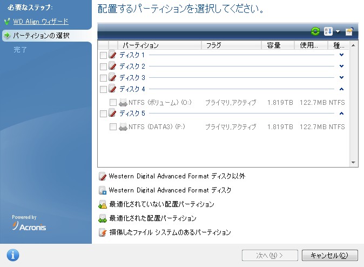Screen dimensions: 364x267
Task: Click the A-Z sort icon
Action: [x=328, y=31]
